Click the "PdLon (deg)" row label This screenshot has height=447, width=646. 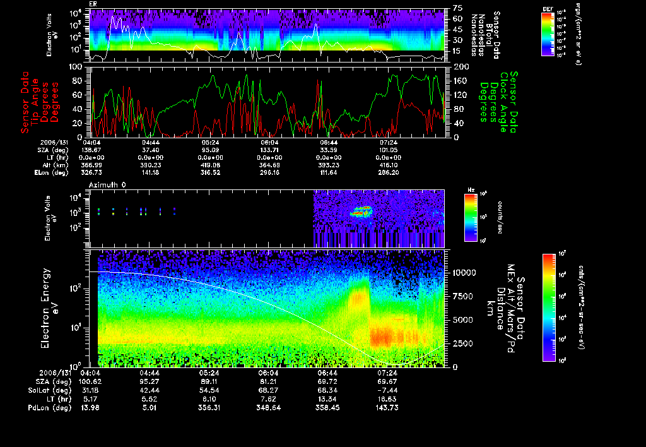[x=50, y=408]
